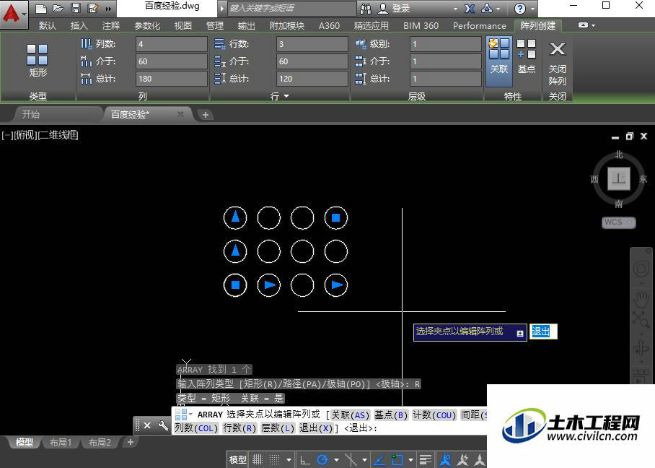Click the row 介于 spacing field
This screenshot has height=468, width=655.
[x=312, y=61]
